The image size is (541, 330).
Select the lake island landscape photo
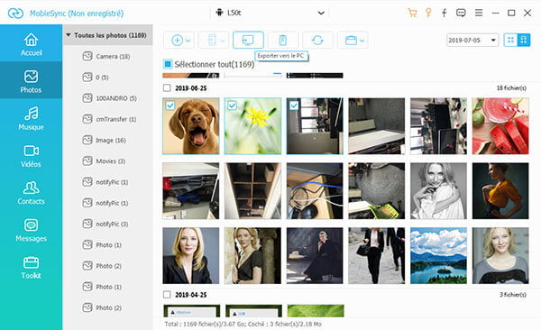coord(438,255)
